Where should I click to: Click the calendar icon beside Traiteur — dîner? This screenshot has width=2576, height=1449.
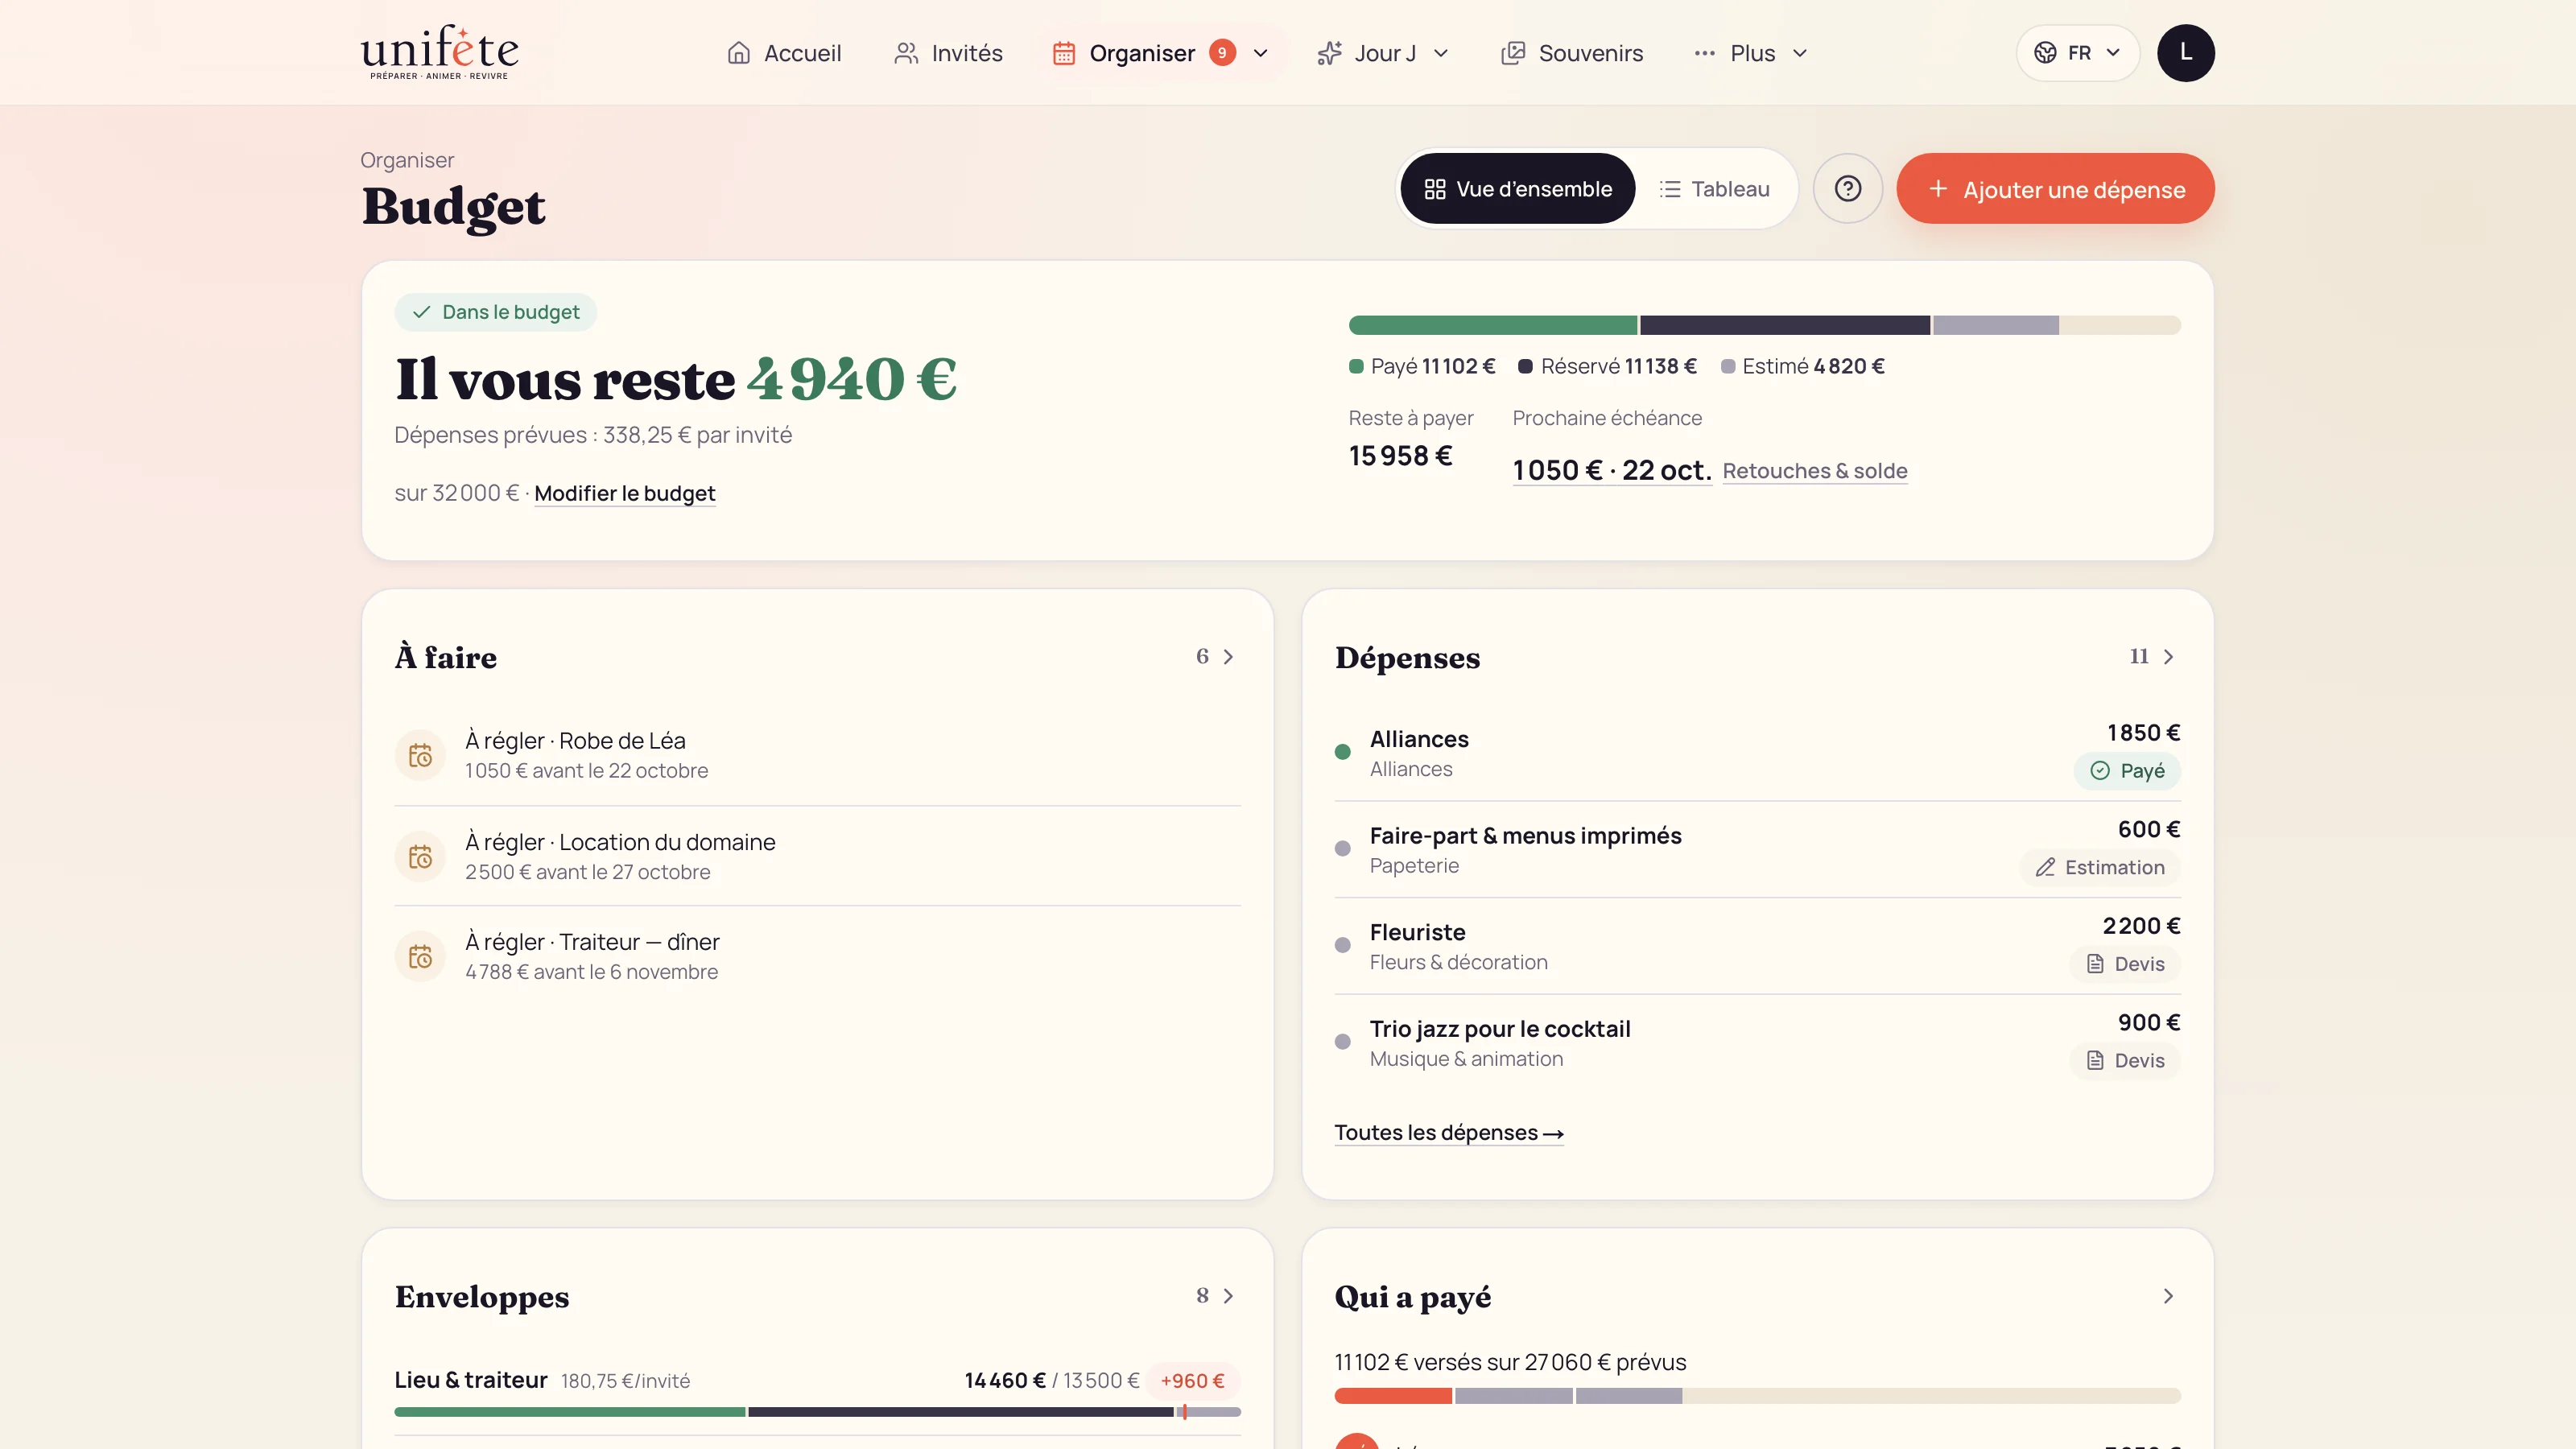click(420, 956)
